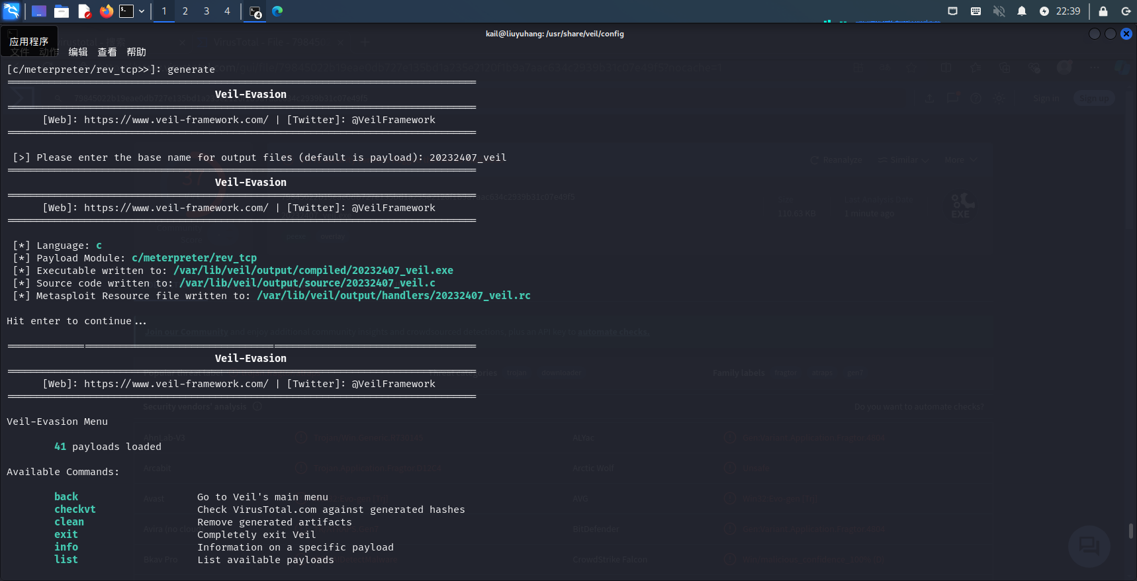
Task: Click the 'info' command name
Action: coord(66,547)
